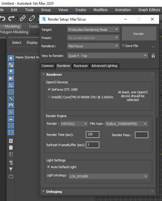
Task: Open the Create menu
Action: click(x=81, y=10)
